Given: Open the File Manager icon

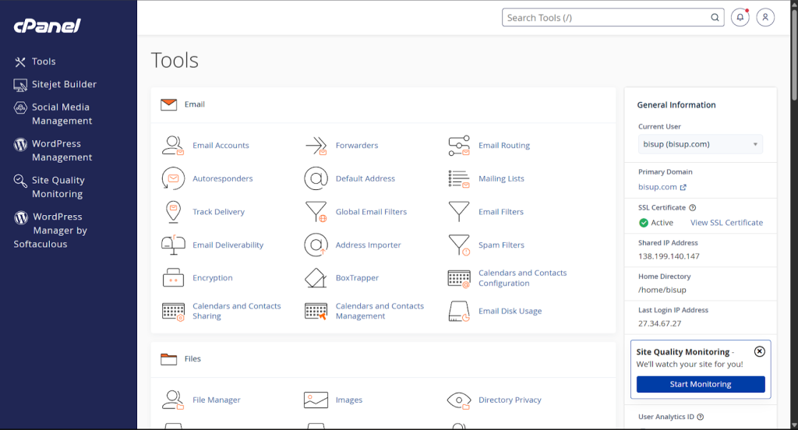Looking at the screenshot, I should coord(172,400).
